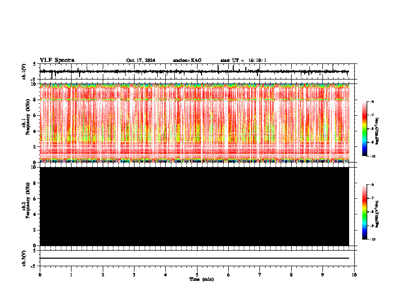Click the date 'Oct. 17, 2024'
The width and height of the screenshot is (399, 308).
point(141,60)
